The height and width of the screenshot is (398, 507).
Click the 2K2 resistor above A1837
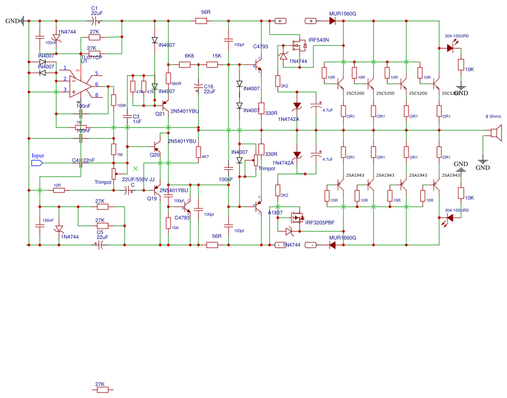coord(277,190)
